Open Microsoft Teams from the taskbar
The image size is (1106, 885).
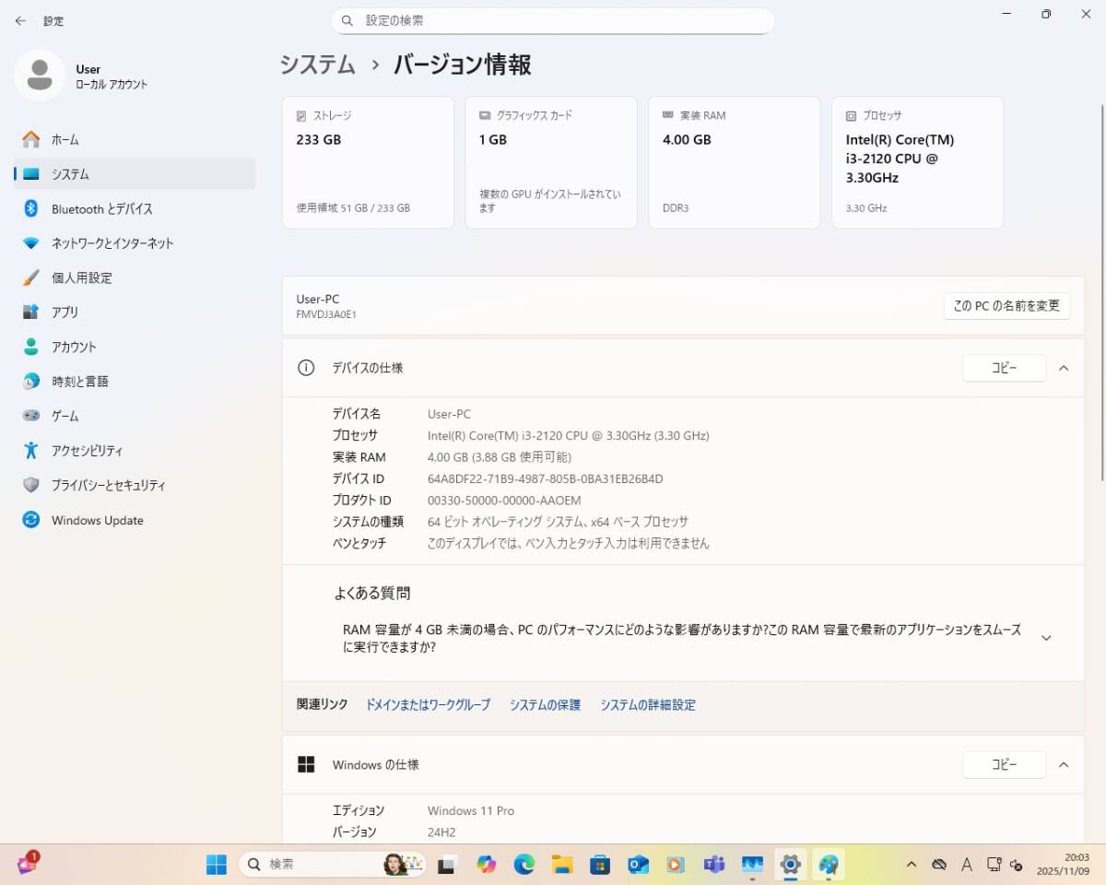coord(713,863)
